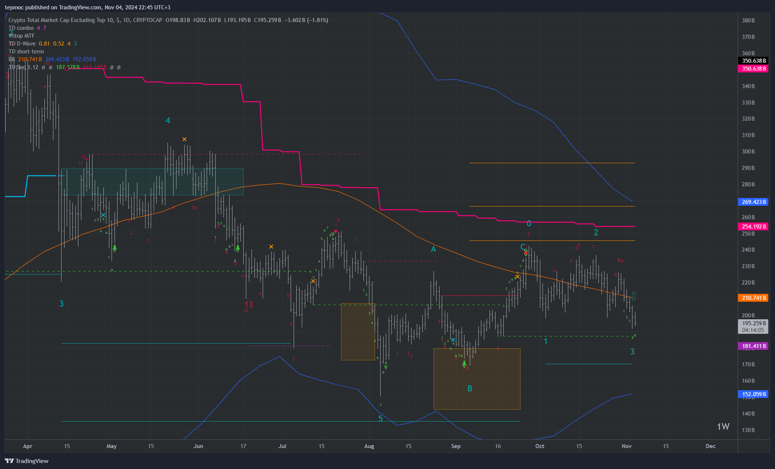
Task: Click the 04:14:05 bar countdown timer
Action: (x=753, y=330)
